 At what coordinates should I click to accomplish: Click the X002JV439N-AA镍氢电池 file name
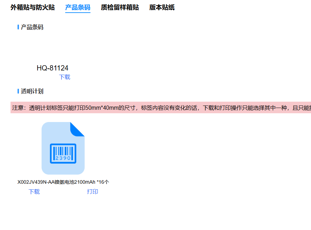click(x=63, y=182)
